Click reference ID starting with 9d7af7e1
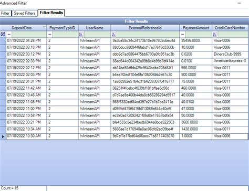Screen dimensions: 249x191 (x=145, y=136)
